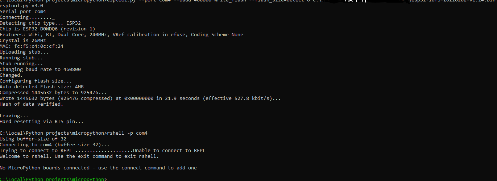497x181 pixels.
Task: Click the esp32 .bin filename in the first line
Action: [454, 2]
